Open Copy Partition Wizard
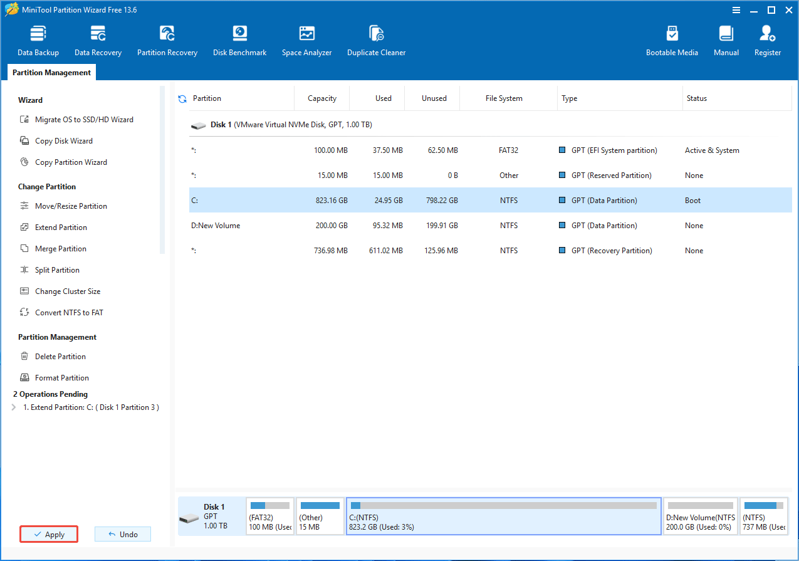 pos(63,162)
